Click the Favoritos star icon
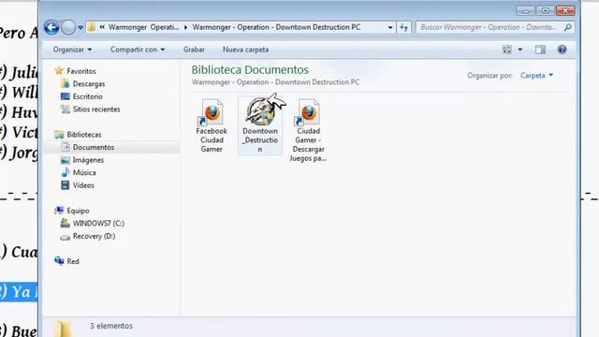Image resolution: width=599 pixels, height=337 pixels. (59, 71)
